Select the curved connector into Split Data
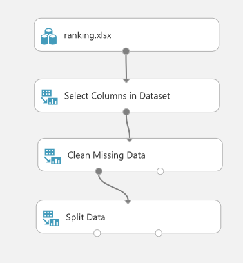 (113, 186)
